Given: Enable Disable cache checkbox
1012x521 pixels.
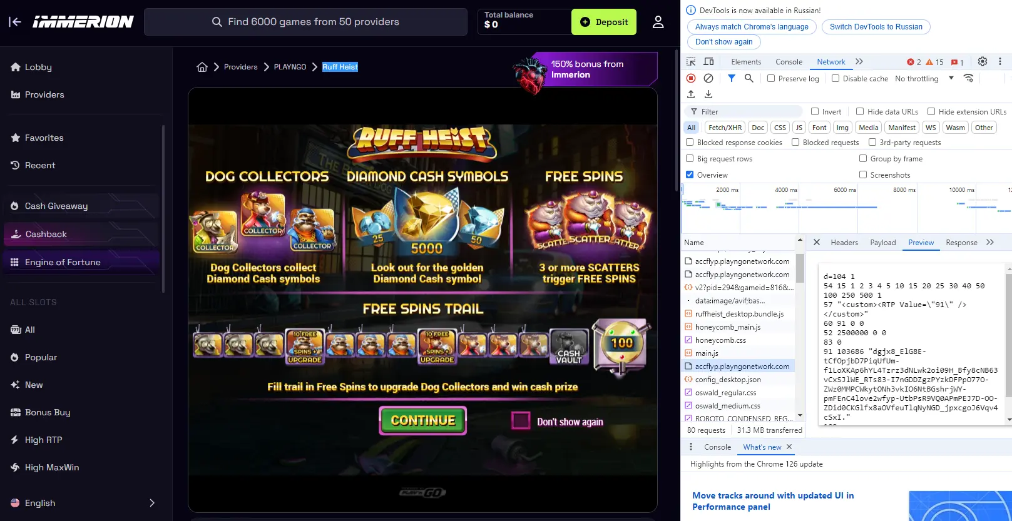Looking at the screenshot, I should point(836,78).
